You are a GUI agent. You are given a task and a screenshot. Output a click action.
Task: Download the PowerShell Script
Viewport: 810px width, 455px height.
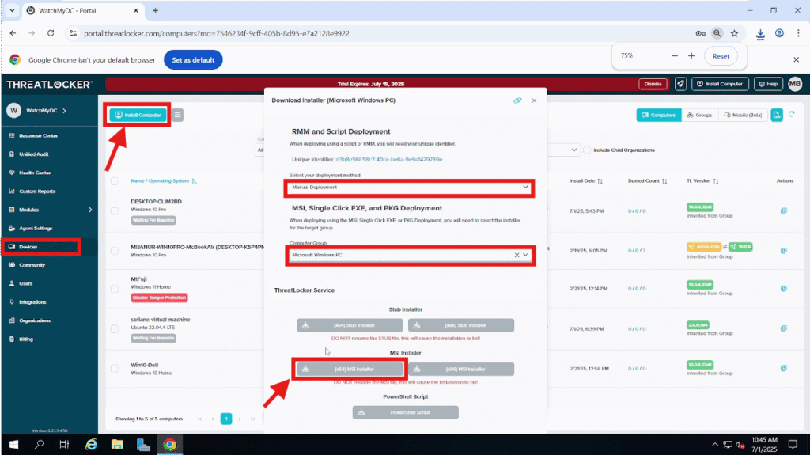pos(406,412)
